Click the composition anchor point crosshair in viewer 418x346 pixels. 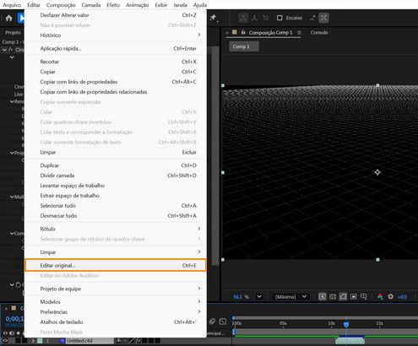(377, 172)
